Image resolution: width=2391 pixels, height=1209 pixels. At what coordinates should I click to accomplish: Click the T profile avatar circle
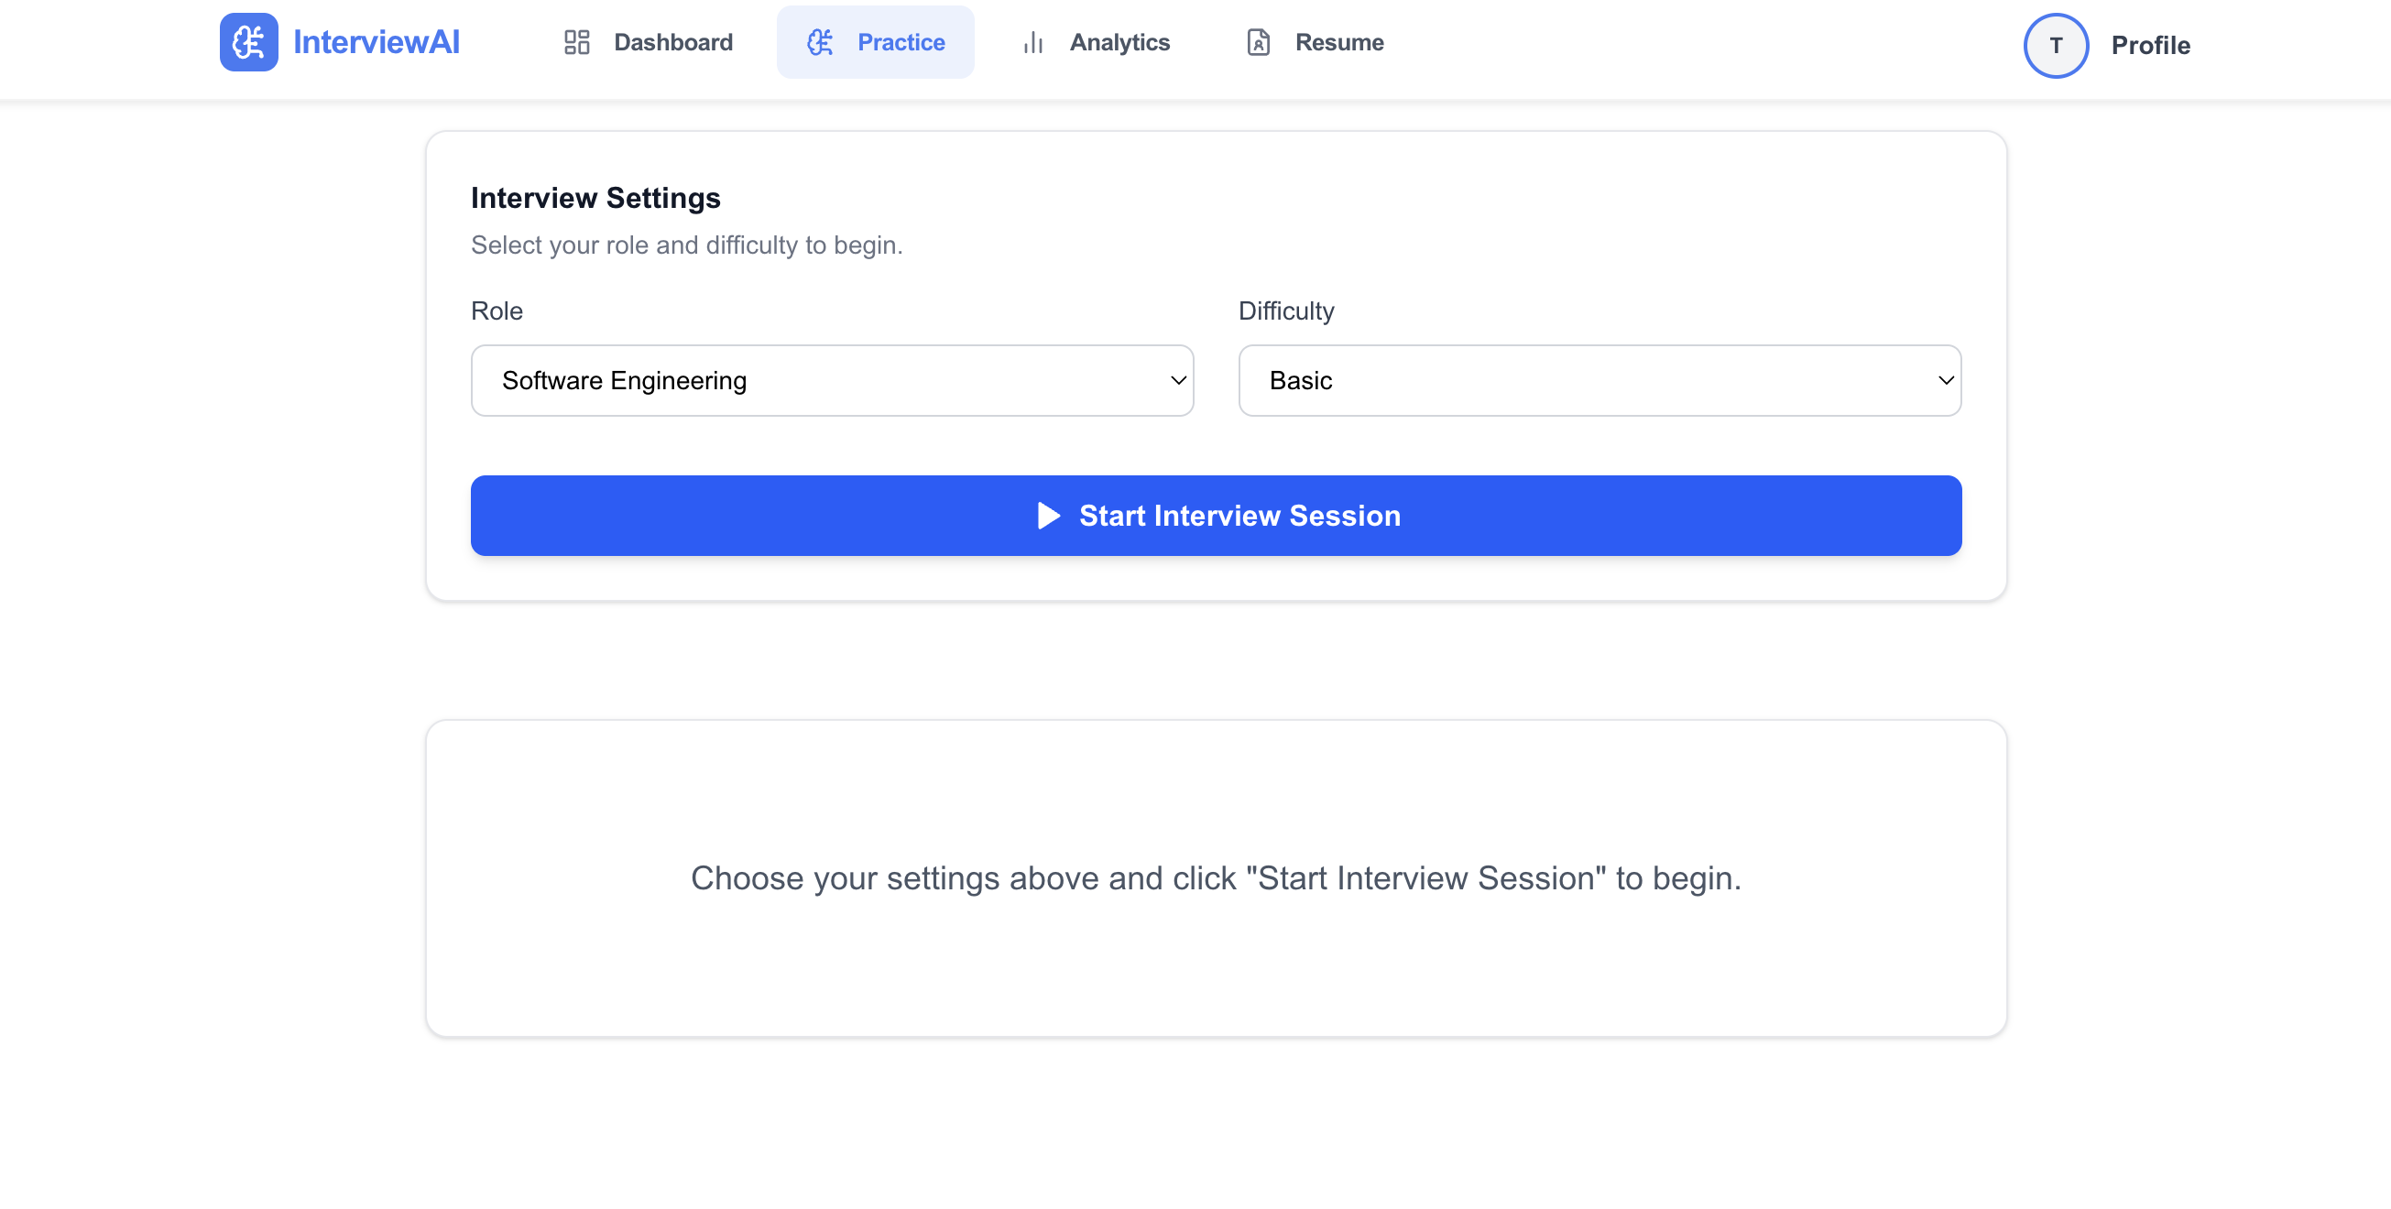point(2055,46)
